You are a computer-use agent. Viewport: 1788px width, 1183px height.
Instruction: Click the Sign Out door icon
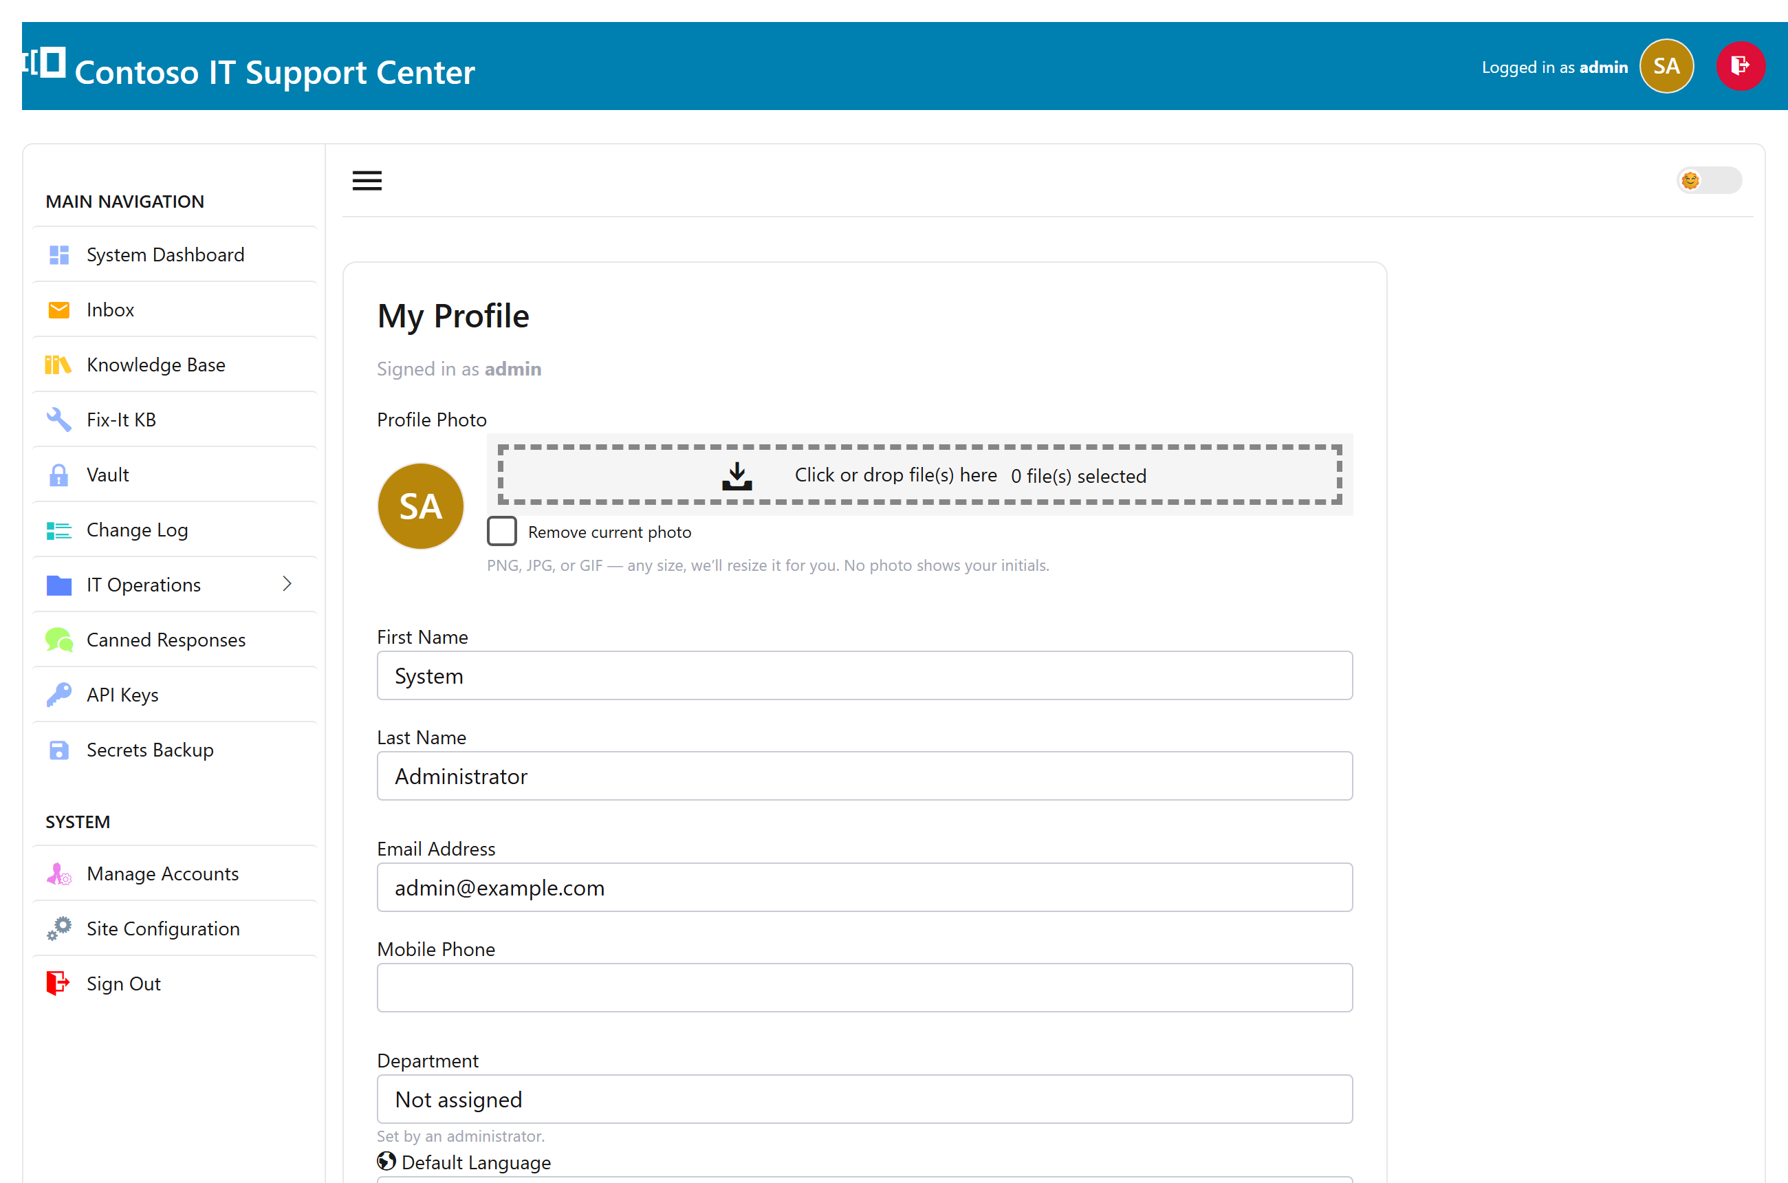(58, 984)
